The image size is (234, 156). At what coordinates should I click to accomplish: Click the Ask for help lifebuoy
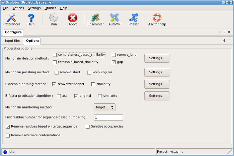157,19
